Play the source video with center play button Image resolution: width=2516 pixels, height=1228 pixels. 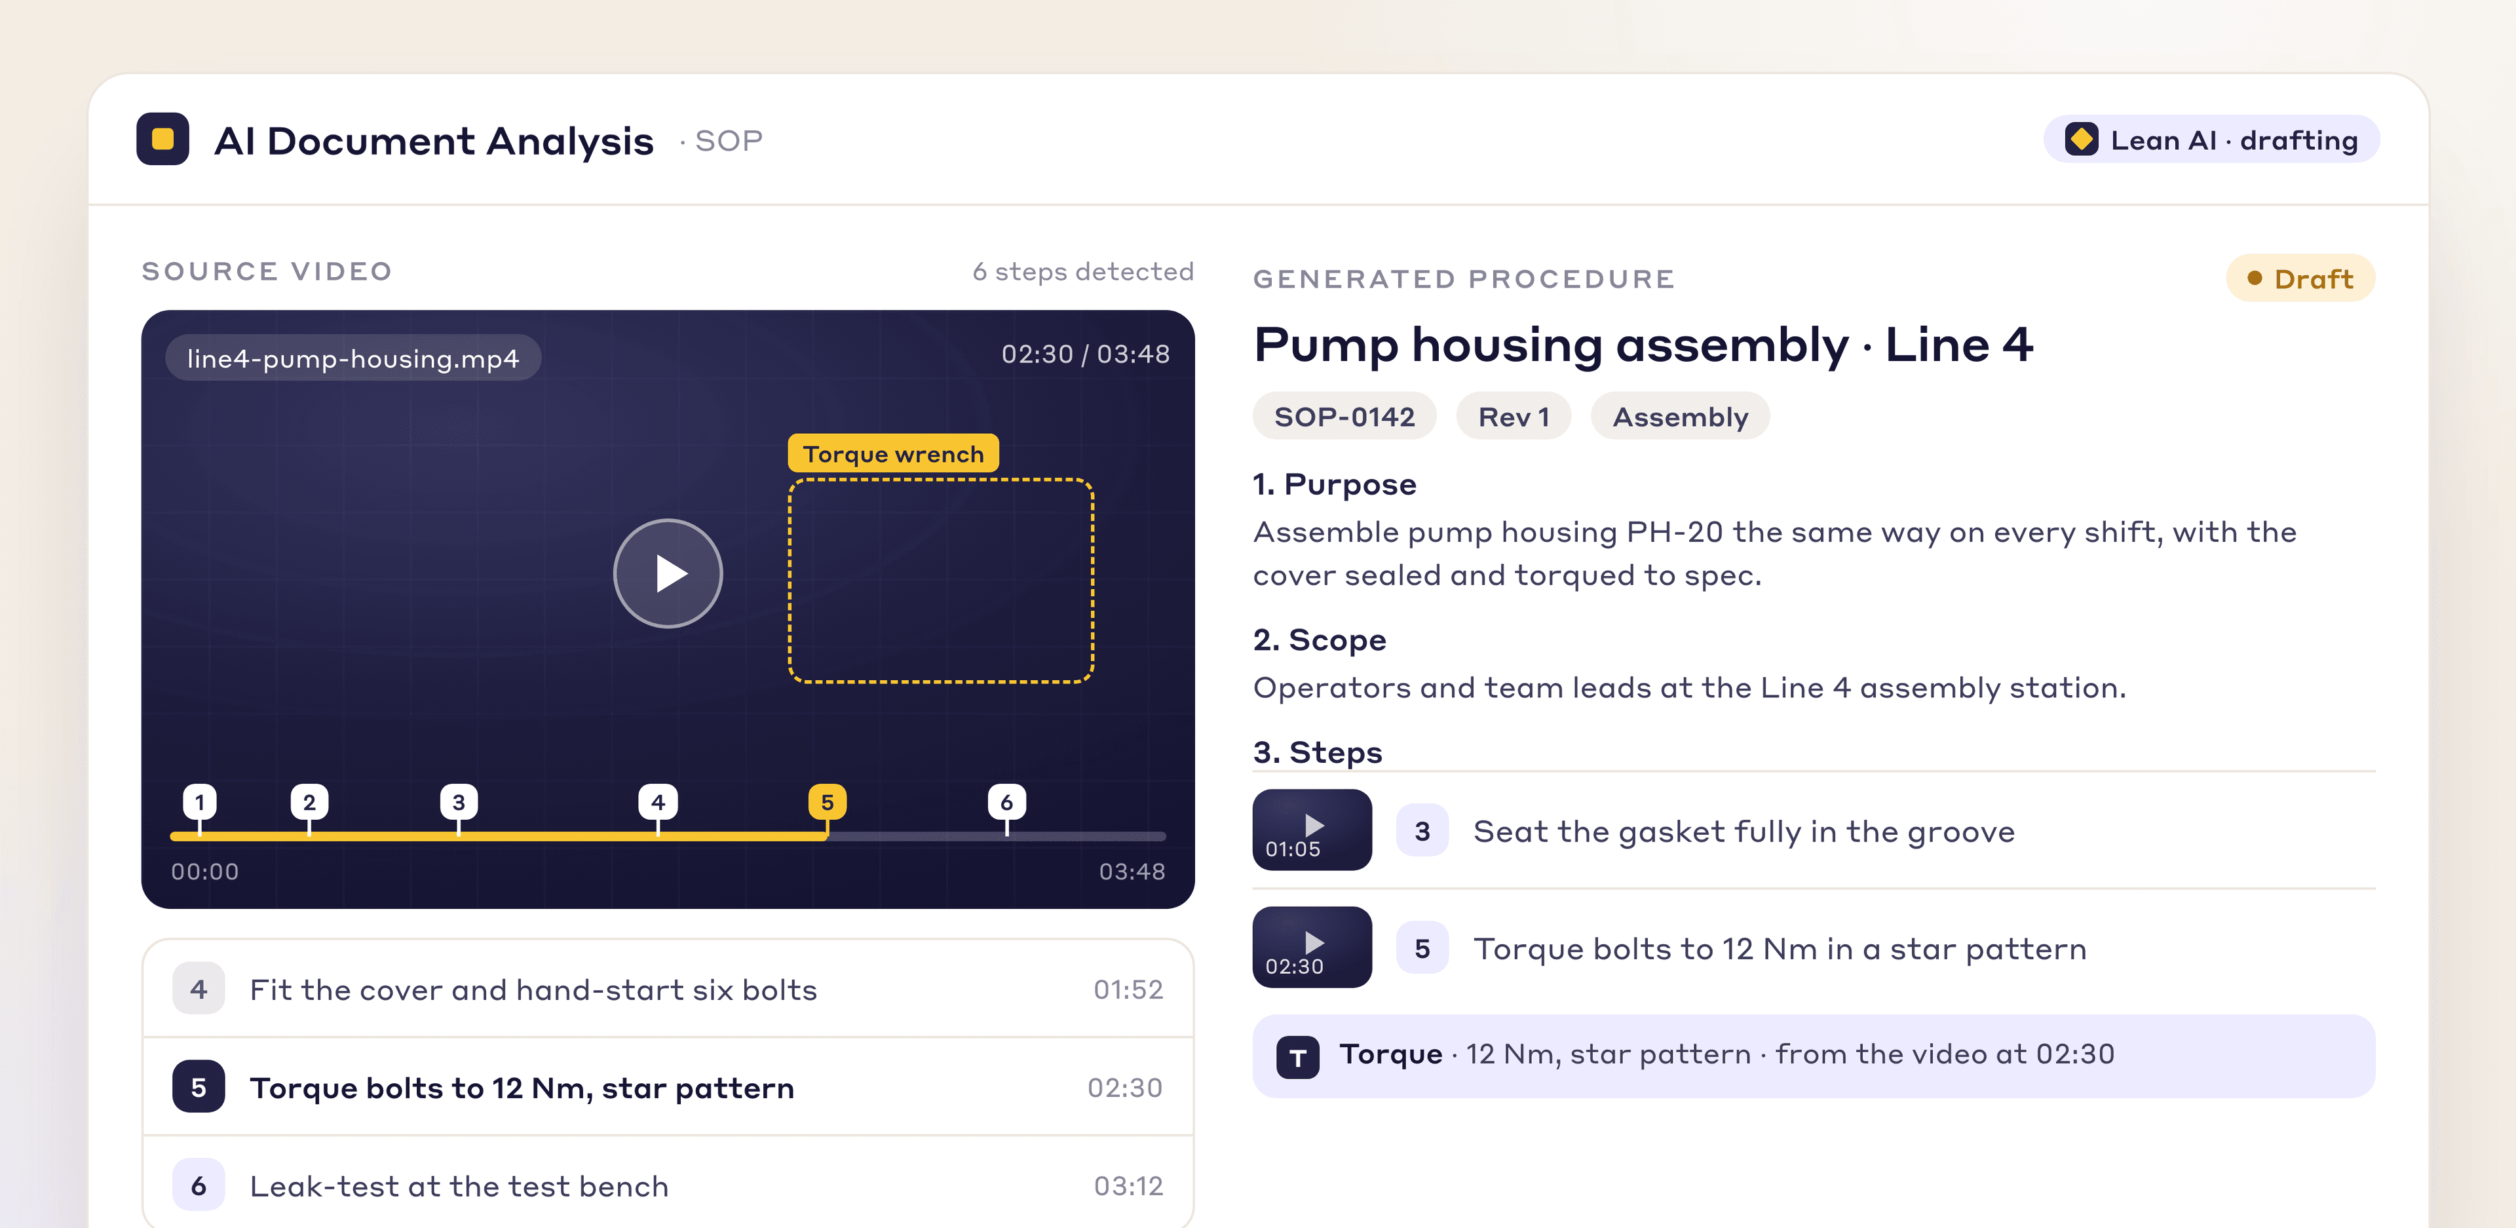[x=667, y=573]
